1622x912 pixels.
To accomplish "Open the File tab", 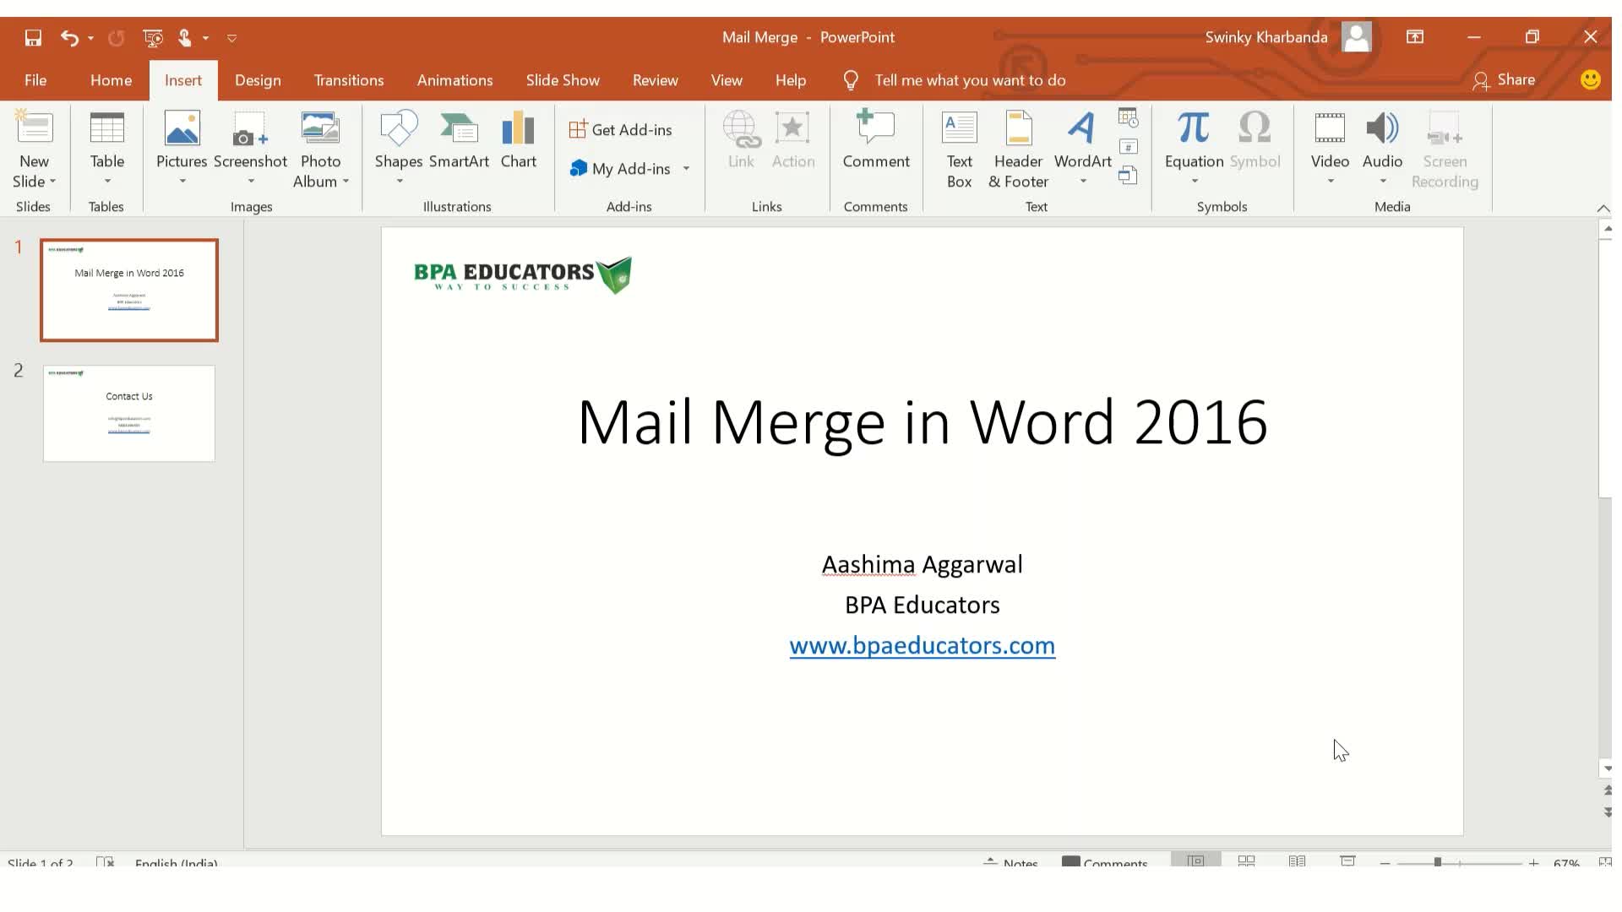I will [x=35, y=80].
